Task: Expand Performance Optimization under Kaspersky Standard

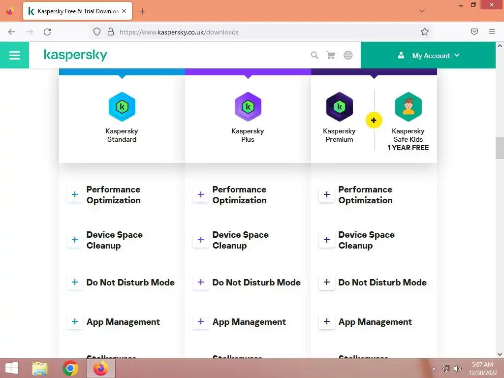Action: 75,194
